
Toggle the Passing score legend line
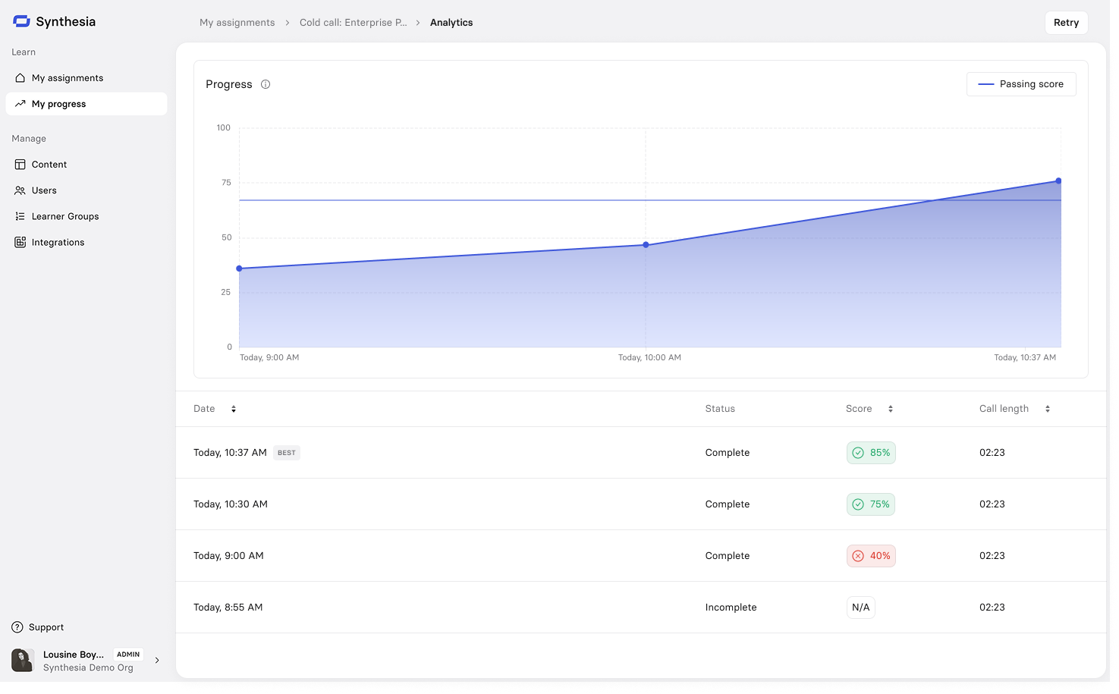click(985, 84)
